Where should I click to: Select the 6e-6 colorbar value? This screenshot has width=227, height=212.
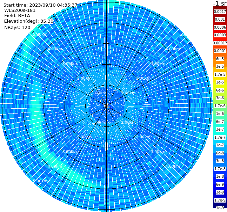[x=220, y=90]
